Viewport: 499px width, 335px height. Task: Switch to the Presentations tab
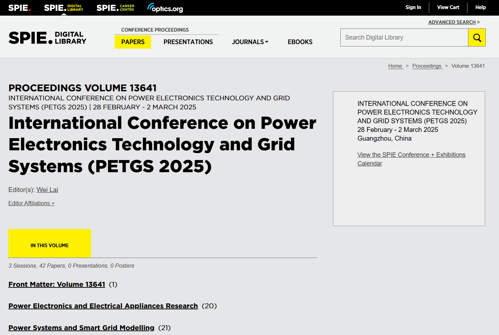coord(188,42)
